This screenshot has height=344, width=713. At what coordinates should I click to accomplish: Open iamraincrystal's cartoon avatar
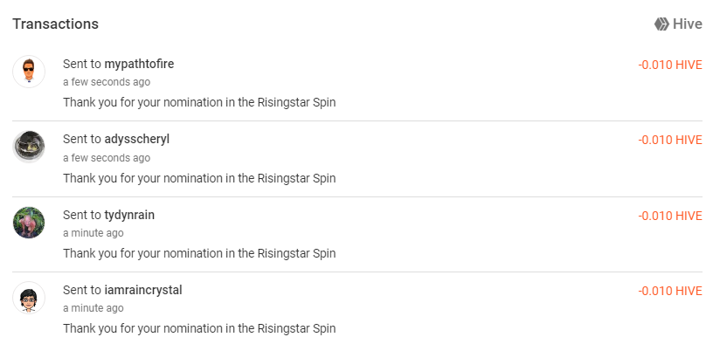coord(29,298)
